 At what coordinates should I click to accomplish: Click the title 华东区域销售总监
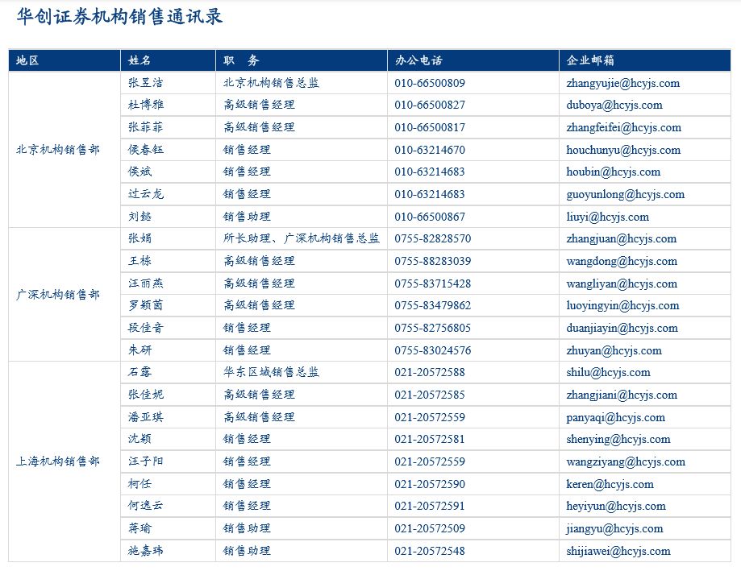click(271, 372)
